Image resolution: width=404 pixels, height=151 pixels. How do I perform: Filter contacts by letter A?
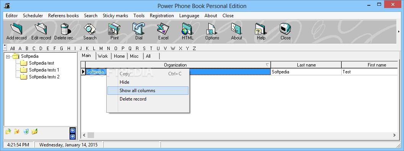coord(20,48)
